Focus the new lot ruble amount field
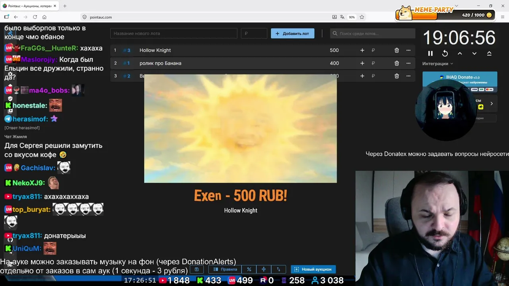The width and height of the screenshot is (509, 286). 254,33
